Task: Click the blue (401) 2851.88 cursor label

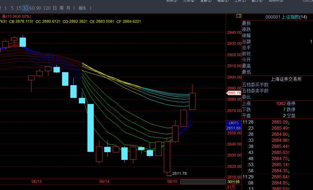Action: click(234, 126)
